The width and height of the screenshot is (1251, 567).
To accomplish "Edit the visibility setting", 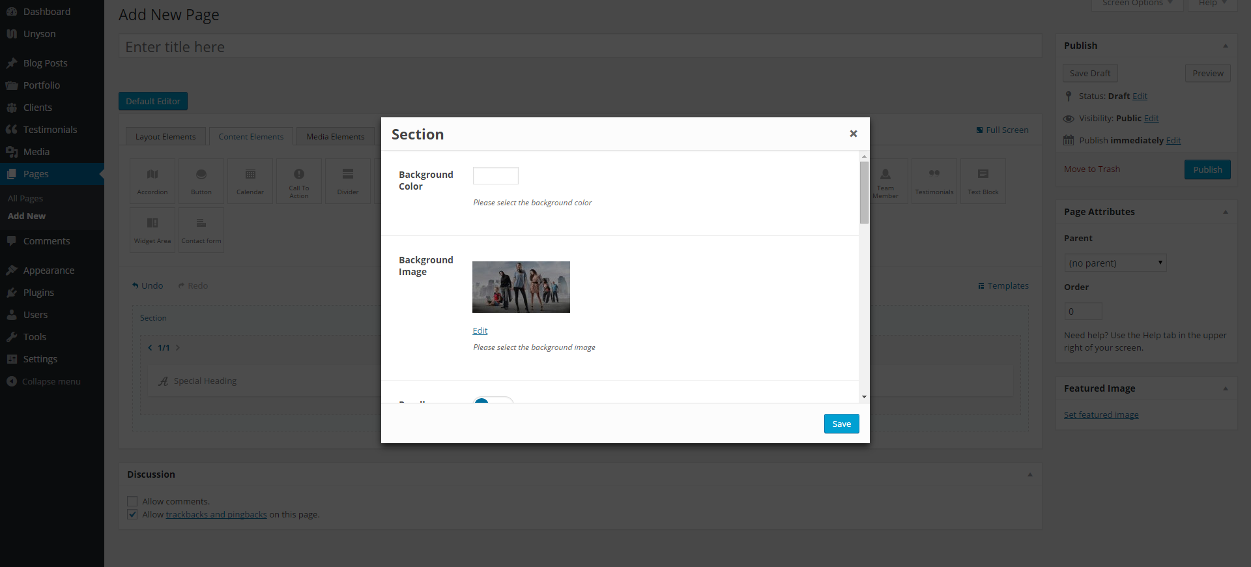I will pos(1151,118).
